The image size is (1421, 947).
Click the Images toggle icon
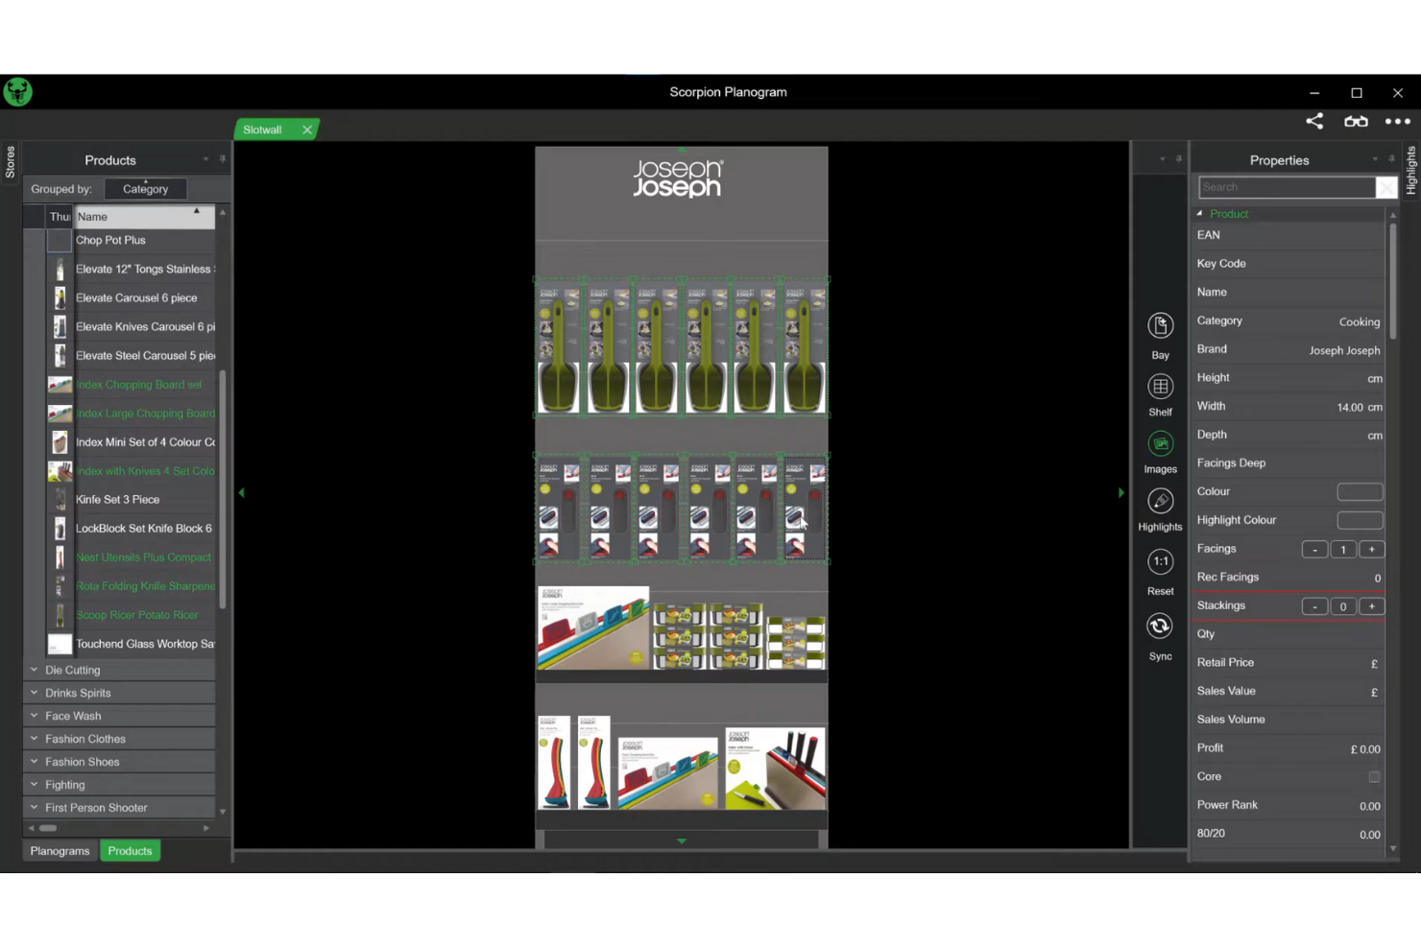pyautogui.click(x=1160, y=444)
